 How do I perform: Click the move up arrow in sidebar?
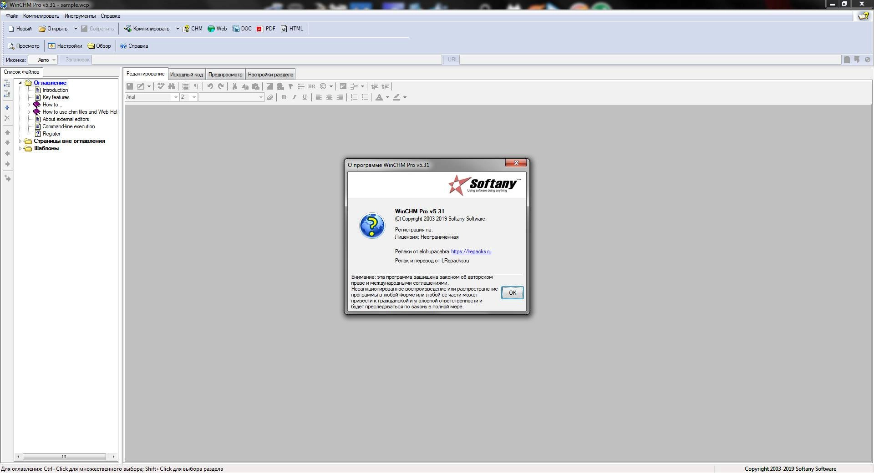7,132
